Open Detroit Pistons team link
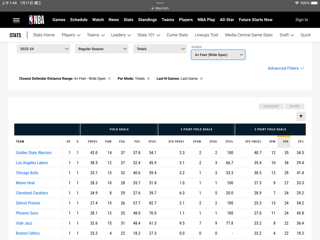The height and width of the screenshot is (240, 320). coord(28,203)
